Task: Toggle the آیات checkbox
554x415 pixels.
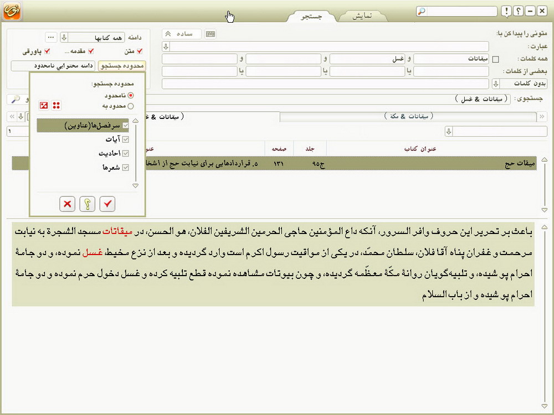Action: pyautogui.click(x=125, y=140)
